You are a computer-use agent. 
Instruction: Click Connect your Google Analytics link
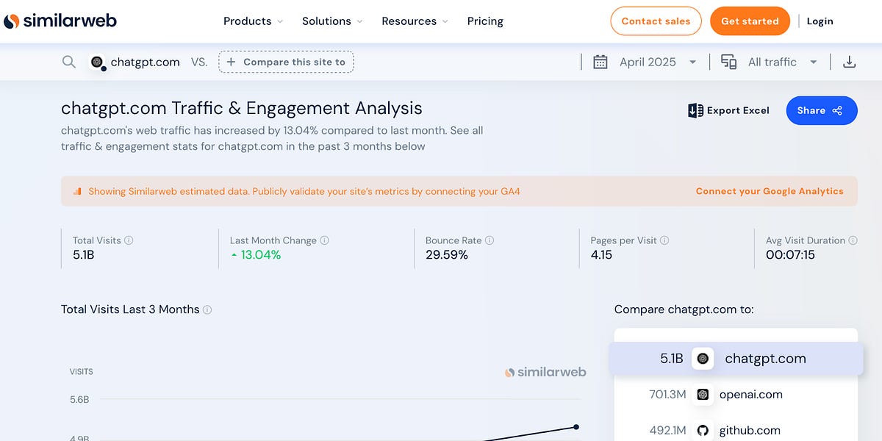[x=769, y=191]
